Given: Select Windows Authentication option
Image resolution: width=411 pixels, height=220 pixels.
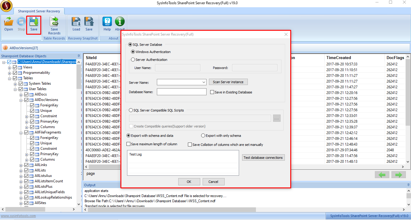Looking at the screenshot, I should coord(133,52).
